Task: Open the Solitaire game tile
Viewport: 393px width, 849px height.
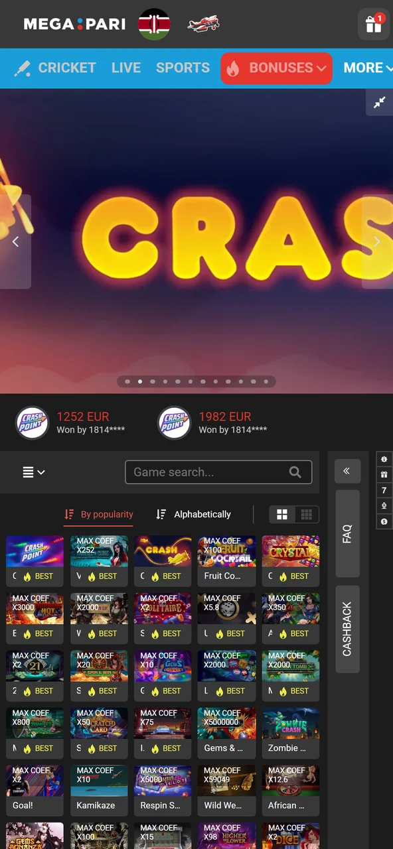Action: pyautogui.click(x=163, y=618)
